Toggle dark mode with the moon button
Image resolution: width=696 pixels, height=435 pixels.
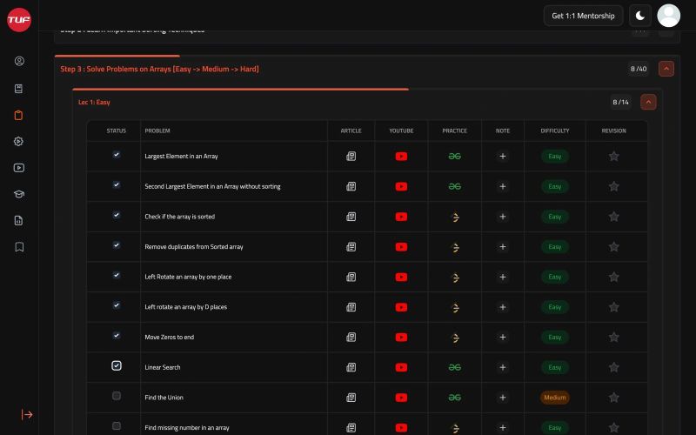pos(639,16)
